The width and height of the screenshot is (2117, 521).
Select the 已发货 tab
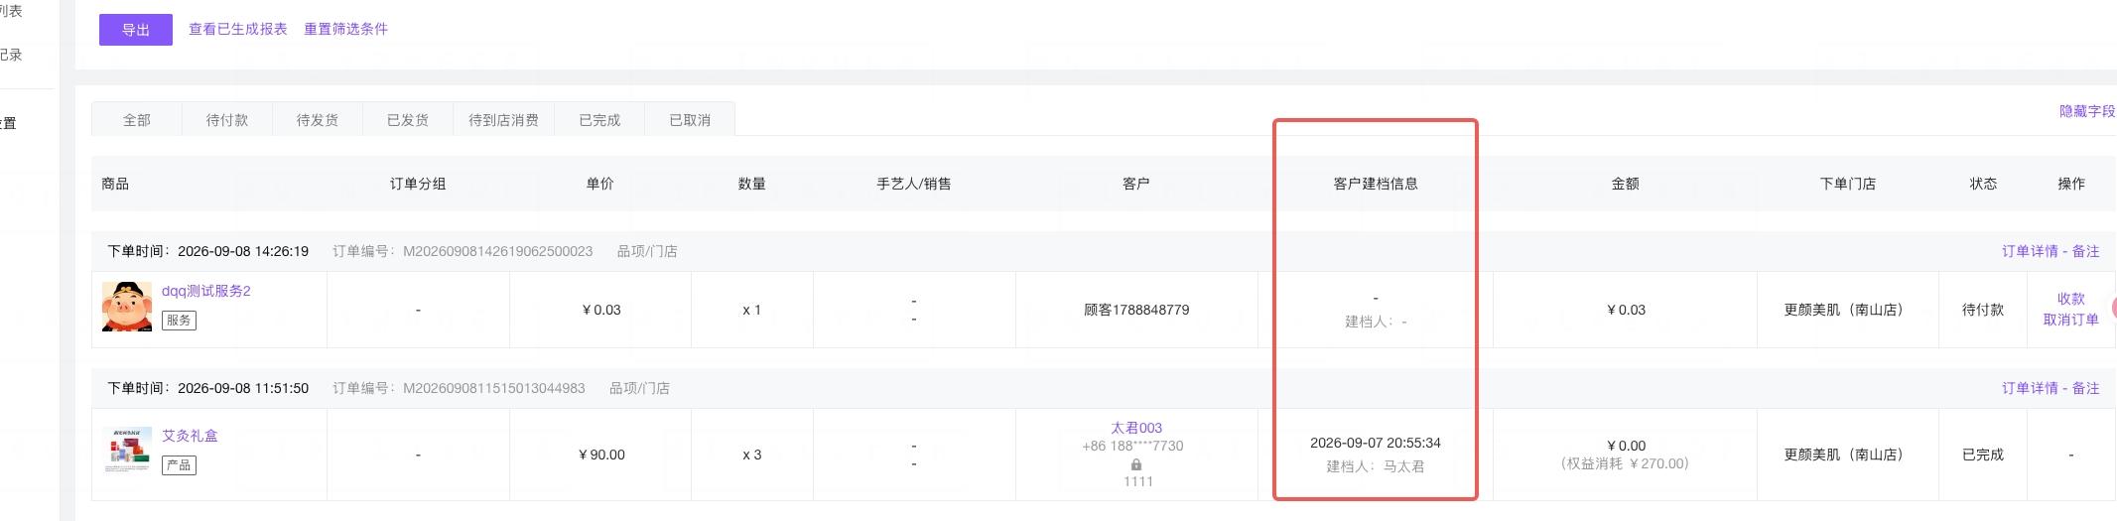pos(408,120)
